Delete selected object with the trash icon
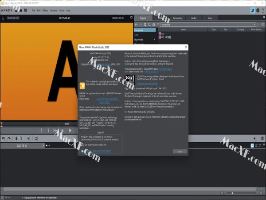266x200 pixels. (16, 138)
